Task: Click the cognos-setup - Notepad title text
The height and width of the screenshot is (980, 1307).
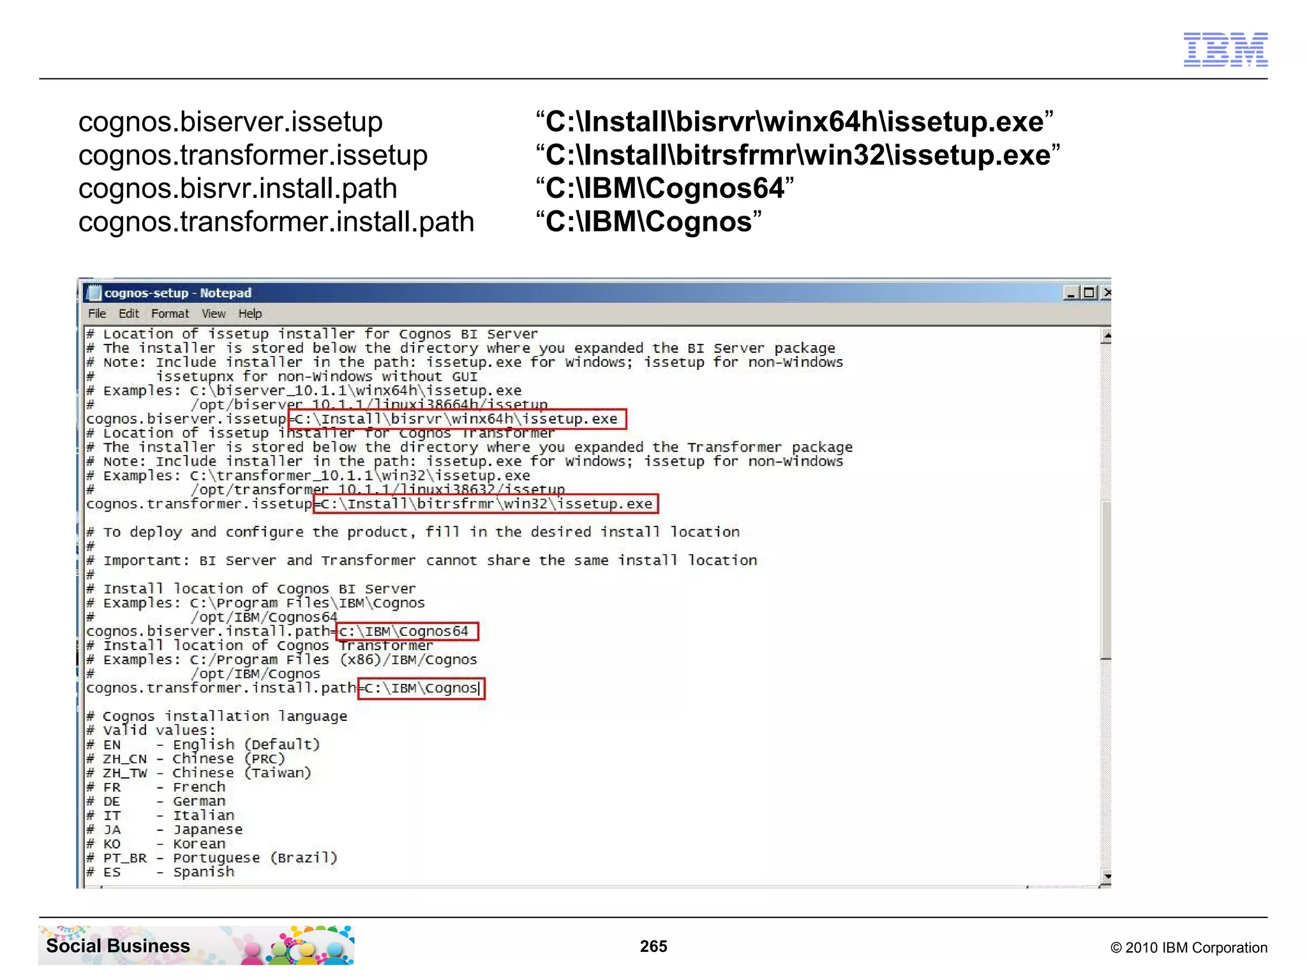Action: click(178, 293)
